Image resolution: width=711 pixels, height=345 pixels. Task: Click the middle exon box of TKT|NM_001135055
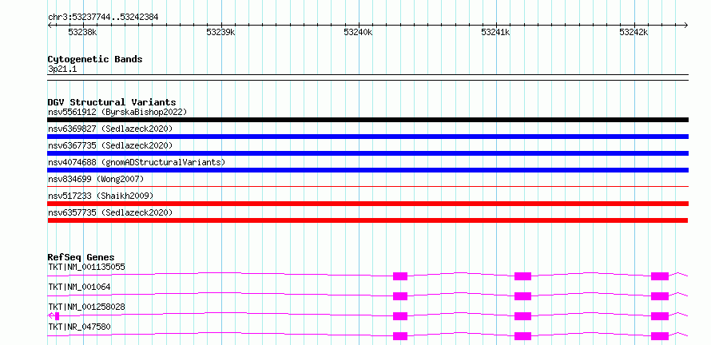click(522, 276)
